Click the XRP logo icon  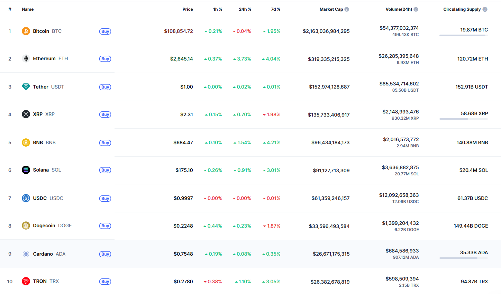pyautogui.click(x=26, y=114)
